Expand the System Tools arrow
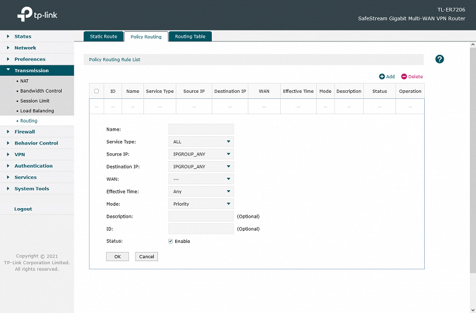The width and height of the screenshot is (476, 313). coord(8,189)
